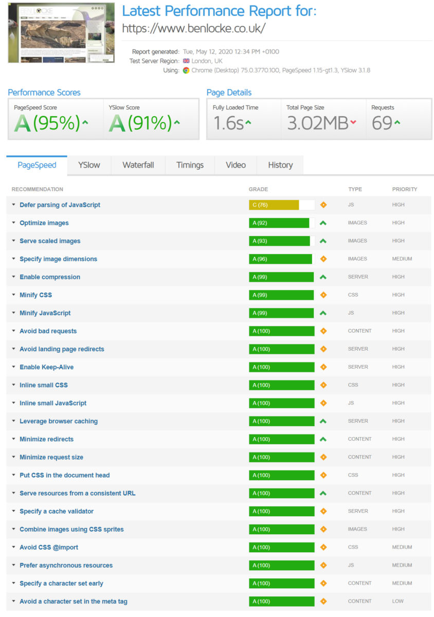
Task: Expand Avoid bad requests disclosure triangle
Action: point(14,331)
